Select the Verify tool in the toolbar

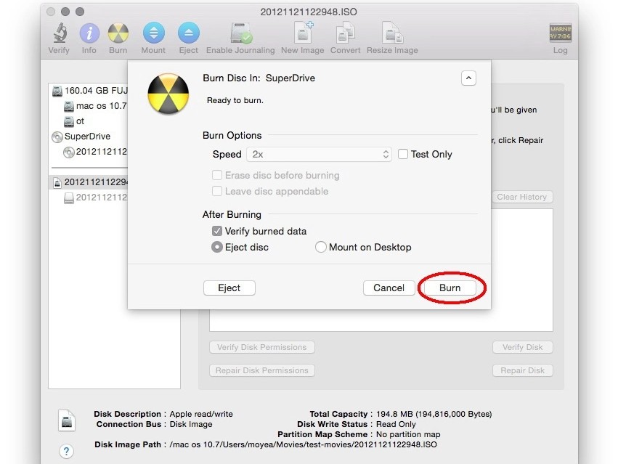tap(59, 32)
